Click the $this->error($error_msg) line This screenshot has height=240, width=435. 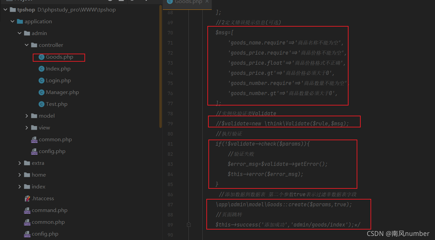pos(265,174)
